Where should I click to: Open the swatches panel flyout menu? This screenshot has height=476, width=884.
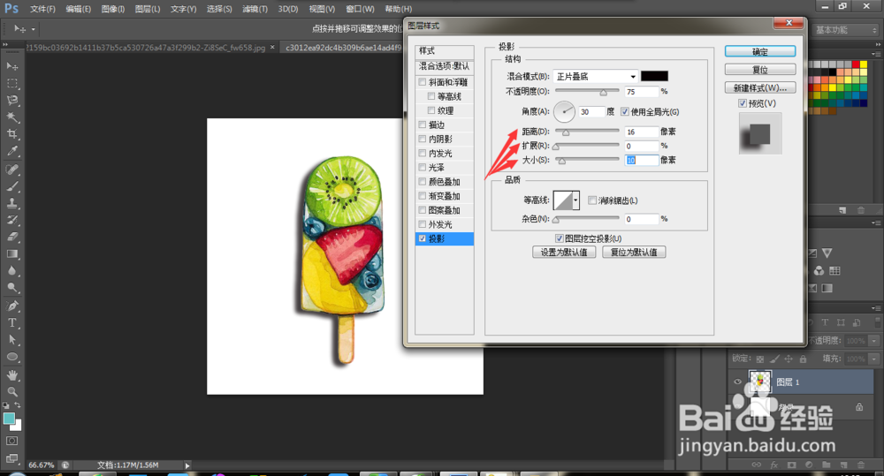(876, 54)
